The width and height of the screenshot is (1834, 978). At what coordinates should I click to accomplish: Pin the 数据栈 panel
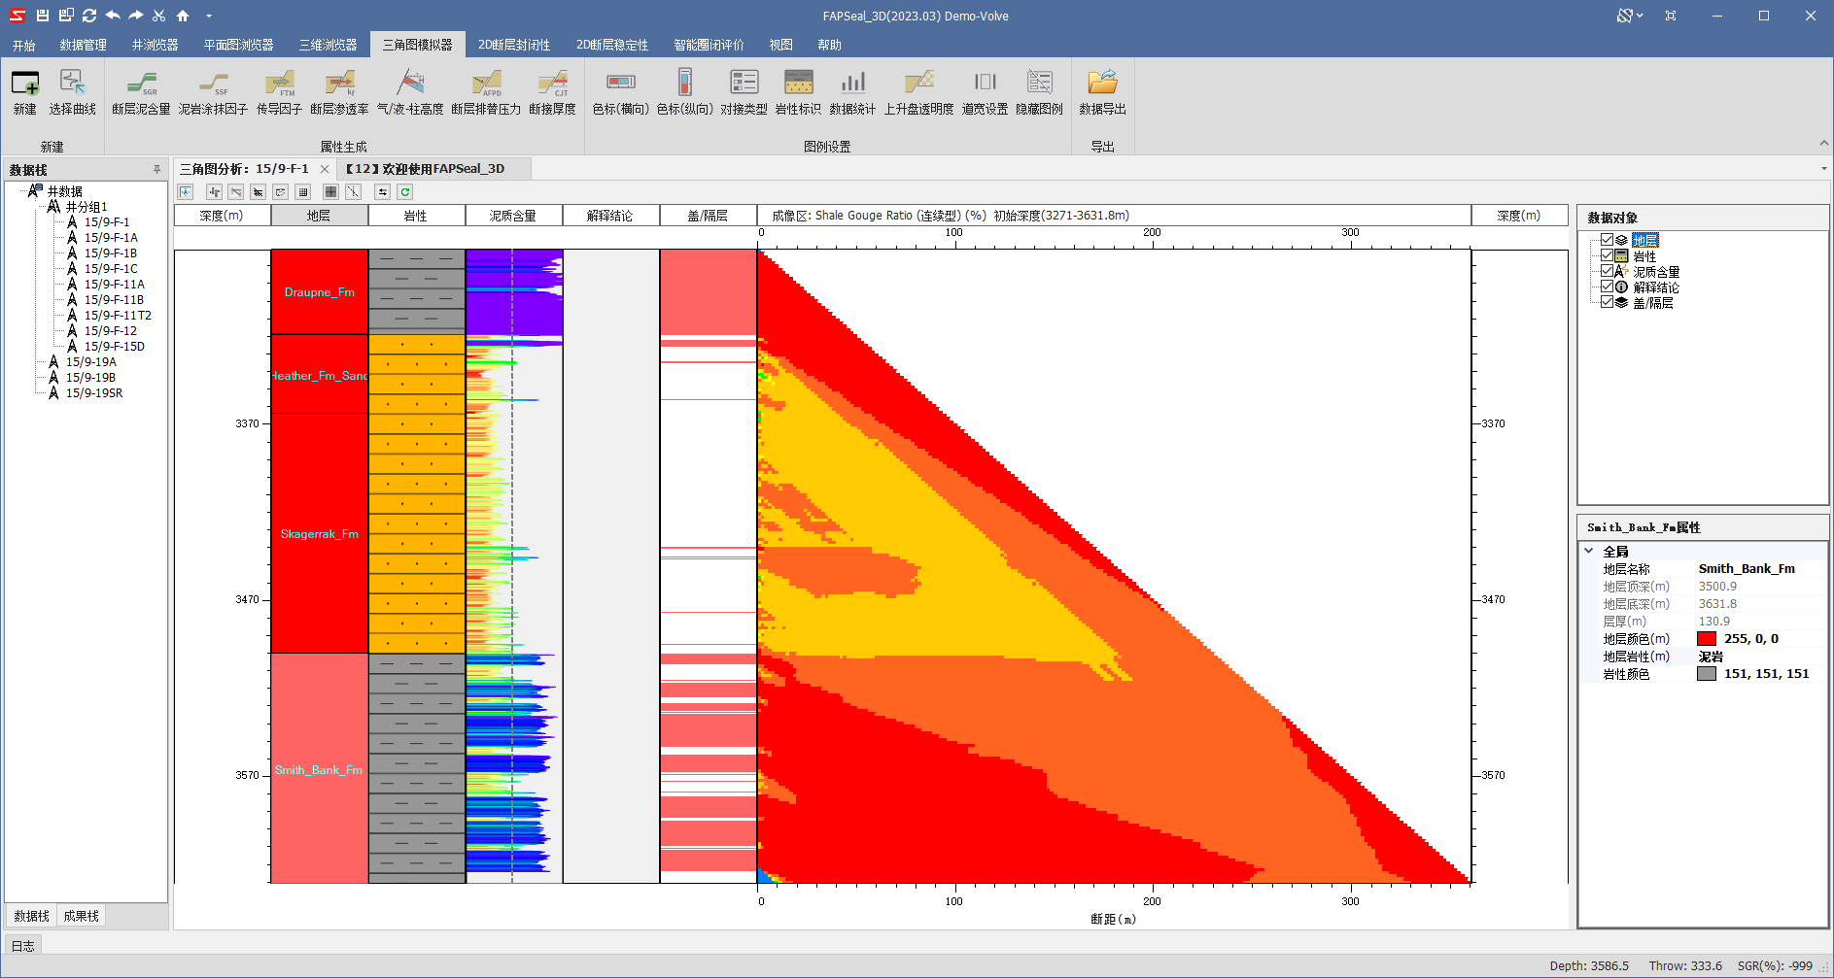(156, 169)
